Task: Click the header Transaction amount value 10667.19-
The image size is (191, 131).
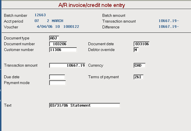Action: (168, 21)
